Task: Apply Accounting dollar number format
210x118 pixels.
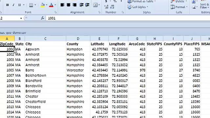Action: 106,1
